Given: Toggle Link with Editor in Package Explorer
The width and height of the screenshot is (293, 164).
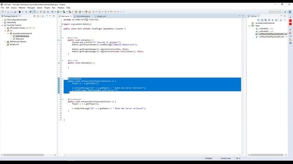Looking at the screenshot, I should click(38, 16).
